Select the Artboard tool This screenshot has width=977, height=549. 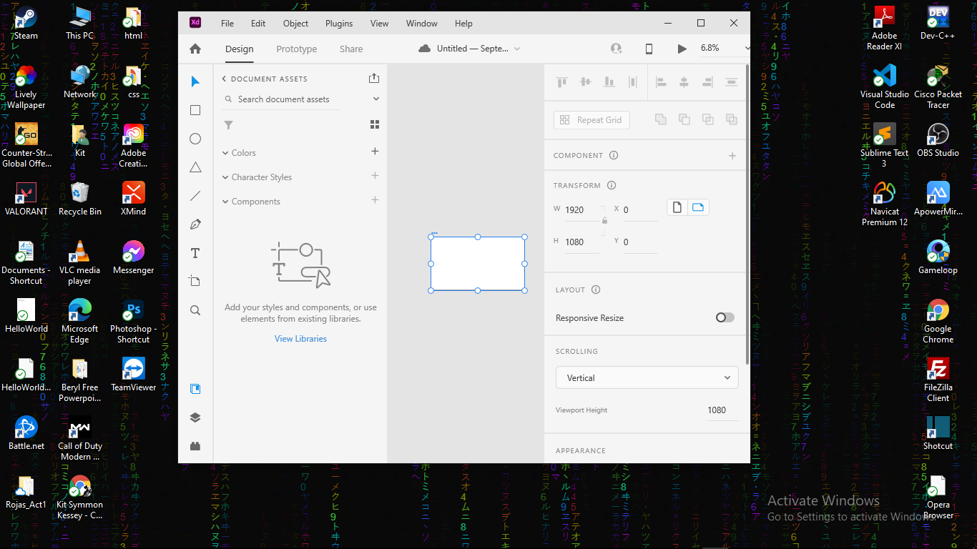pos(195,282)
